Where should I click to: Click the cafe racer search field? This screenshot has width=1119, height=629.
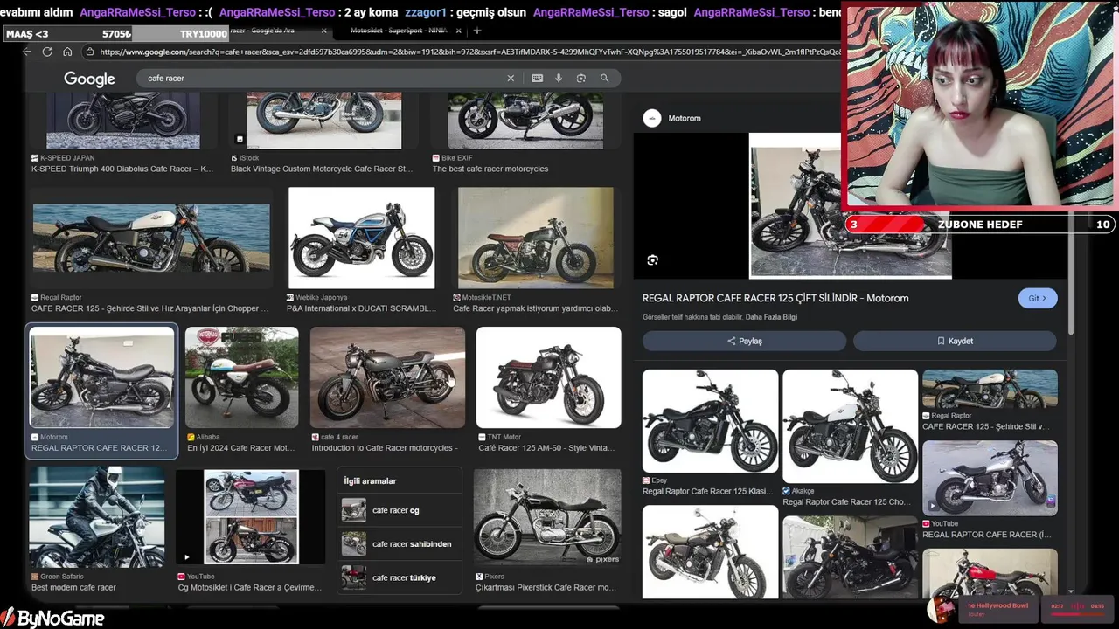(323, 78)
